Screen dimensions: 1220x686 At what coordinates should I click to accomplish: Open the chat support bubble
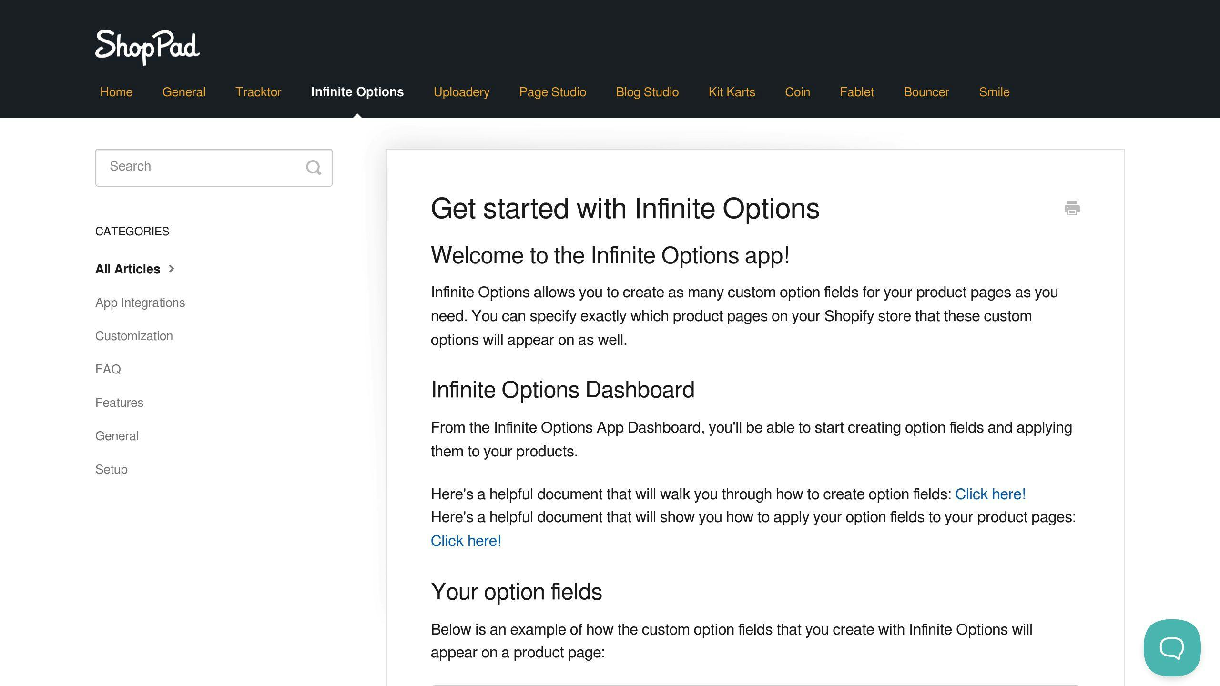click(1172, 647)
